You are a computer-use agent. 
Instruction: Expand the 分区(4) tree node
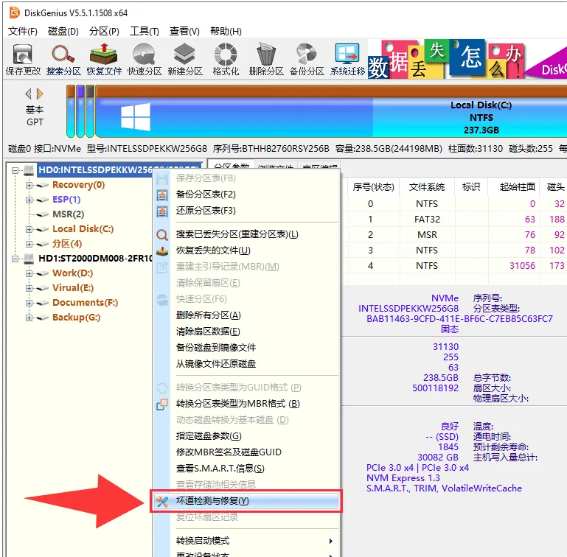coord(29,244)
